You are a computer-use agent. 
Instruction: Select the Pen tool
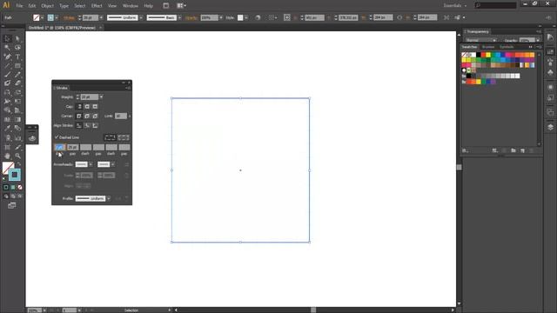click(x=8, y=57)
